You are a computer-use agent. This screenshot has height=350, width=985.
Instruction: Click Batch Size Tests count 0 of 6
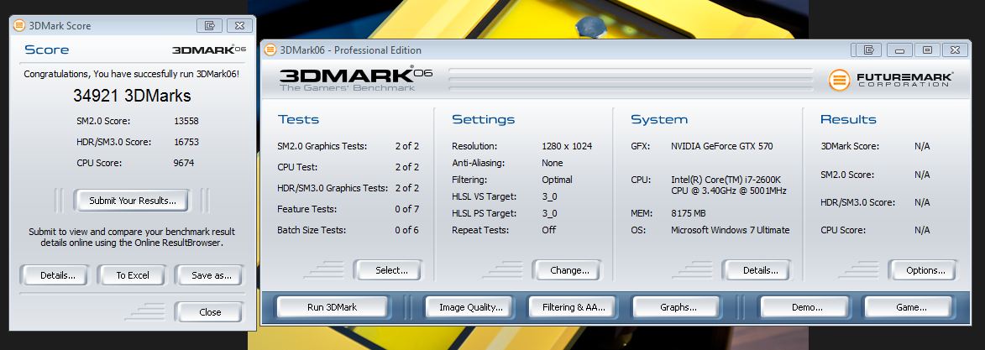coord(406,230)
